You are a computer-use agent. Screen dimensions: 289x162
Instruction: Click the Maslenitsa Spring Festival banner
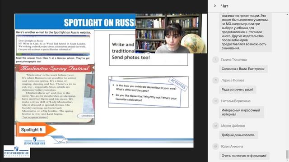tap(55, 68)
